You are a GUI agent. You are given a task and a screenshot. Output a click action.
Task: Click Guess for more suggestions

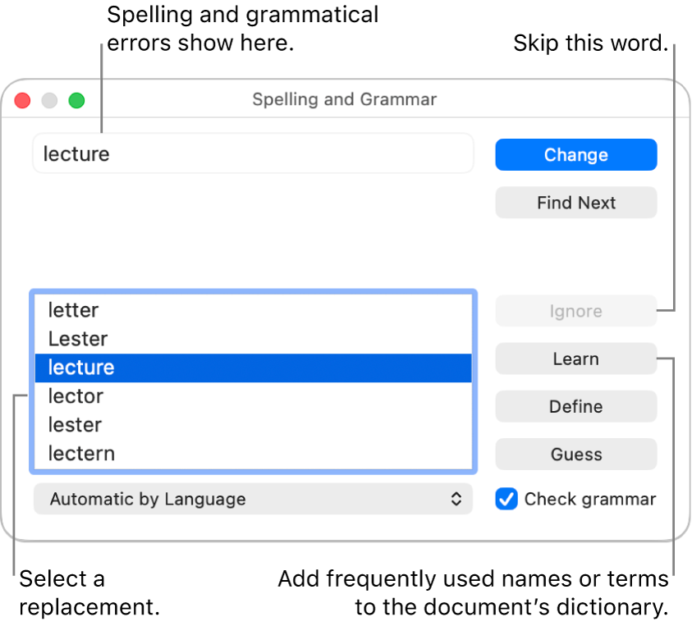click(575, 454)
